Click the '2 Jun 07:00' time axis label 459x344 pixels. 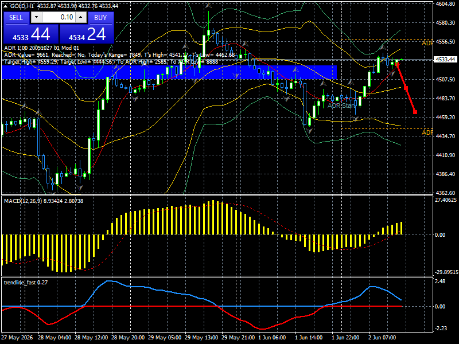tap(382, 337)
